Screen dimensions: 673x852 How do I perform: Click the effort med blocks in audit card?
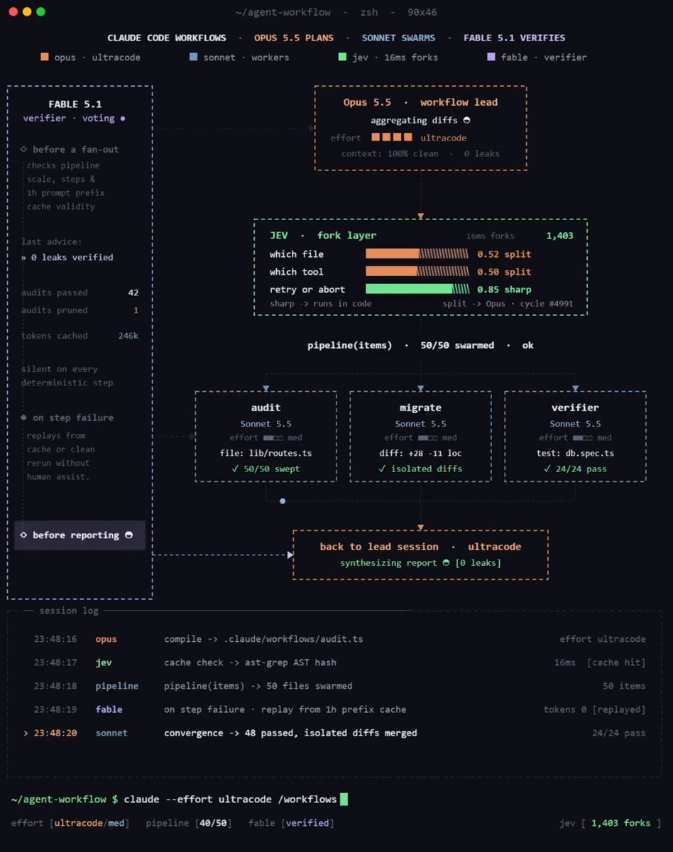[x=273, y=438]
